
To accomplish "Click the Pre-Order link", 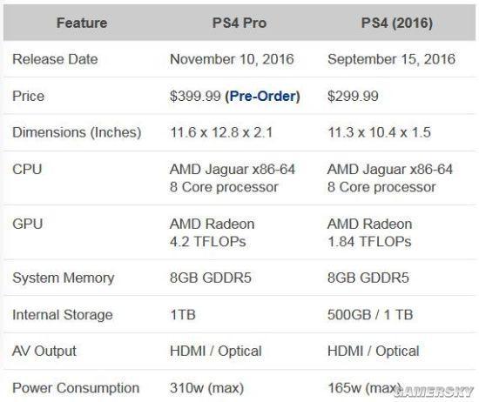I will tap(262, 97).
